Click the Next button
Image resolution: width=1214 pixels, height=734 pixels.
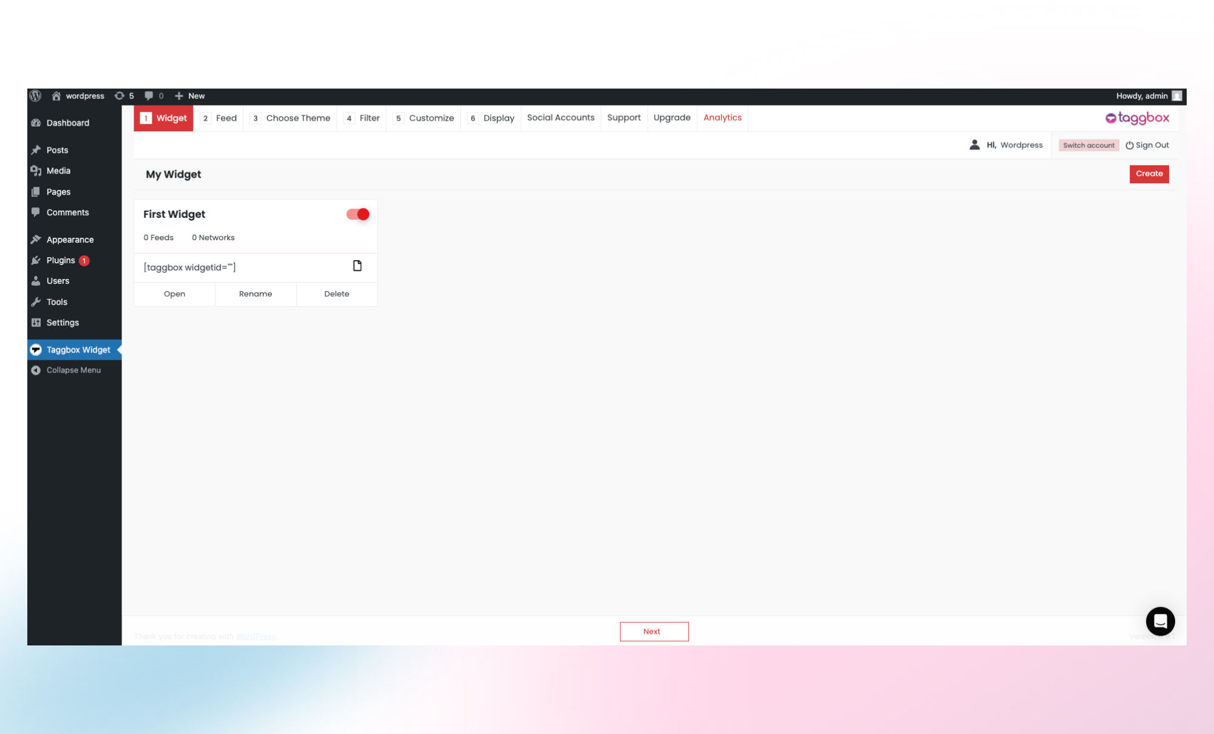coord(654,631)
